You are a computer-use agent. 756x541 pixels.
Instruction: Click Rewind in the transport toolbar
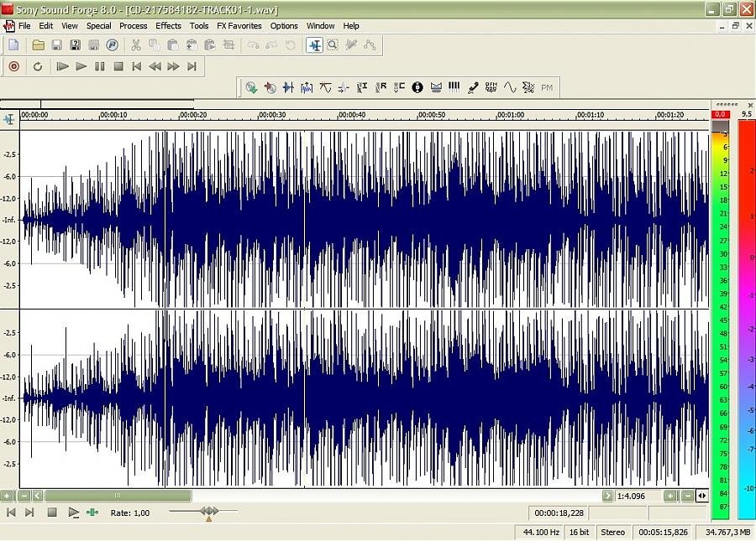[x=155, y=66]
